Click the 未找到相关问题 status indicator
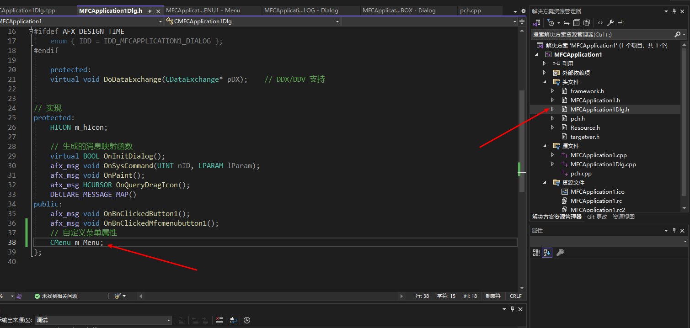Image resolution: width=690 pixels, height=328 pixels. 56,296
